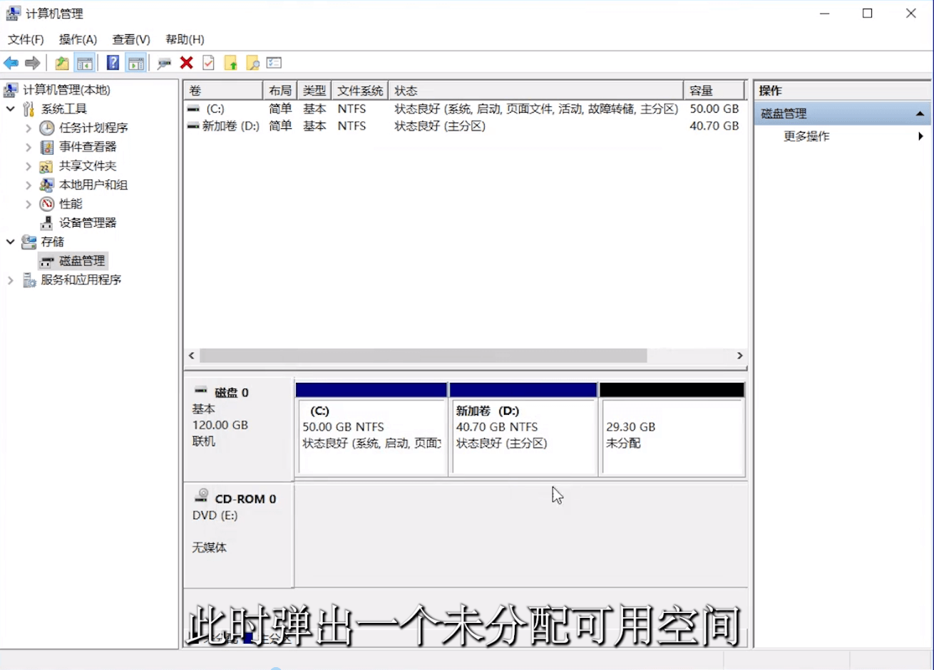
Task: Select the (C:) 50.00 GB partition block
Action: (x=371, y=430)
